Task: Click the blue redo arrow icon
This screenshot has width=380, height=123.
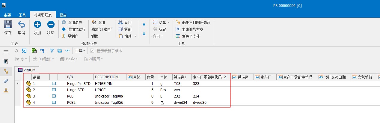Action: pos(42,51)
